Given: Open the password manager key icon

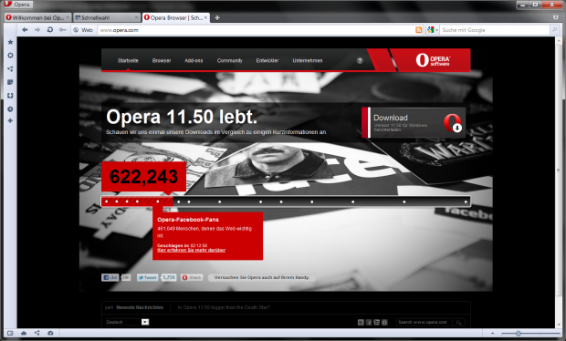Looking at the screenshot, I should tap(62, 29).
